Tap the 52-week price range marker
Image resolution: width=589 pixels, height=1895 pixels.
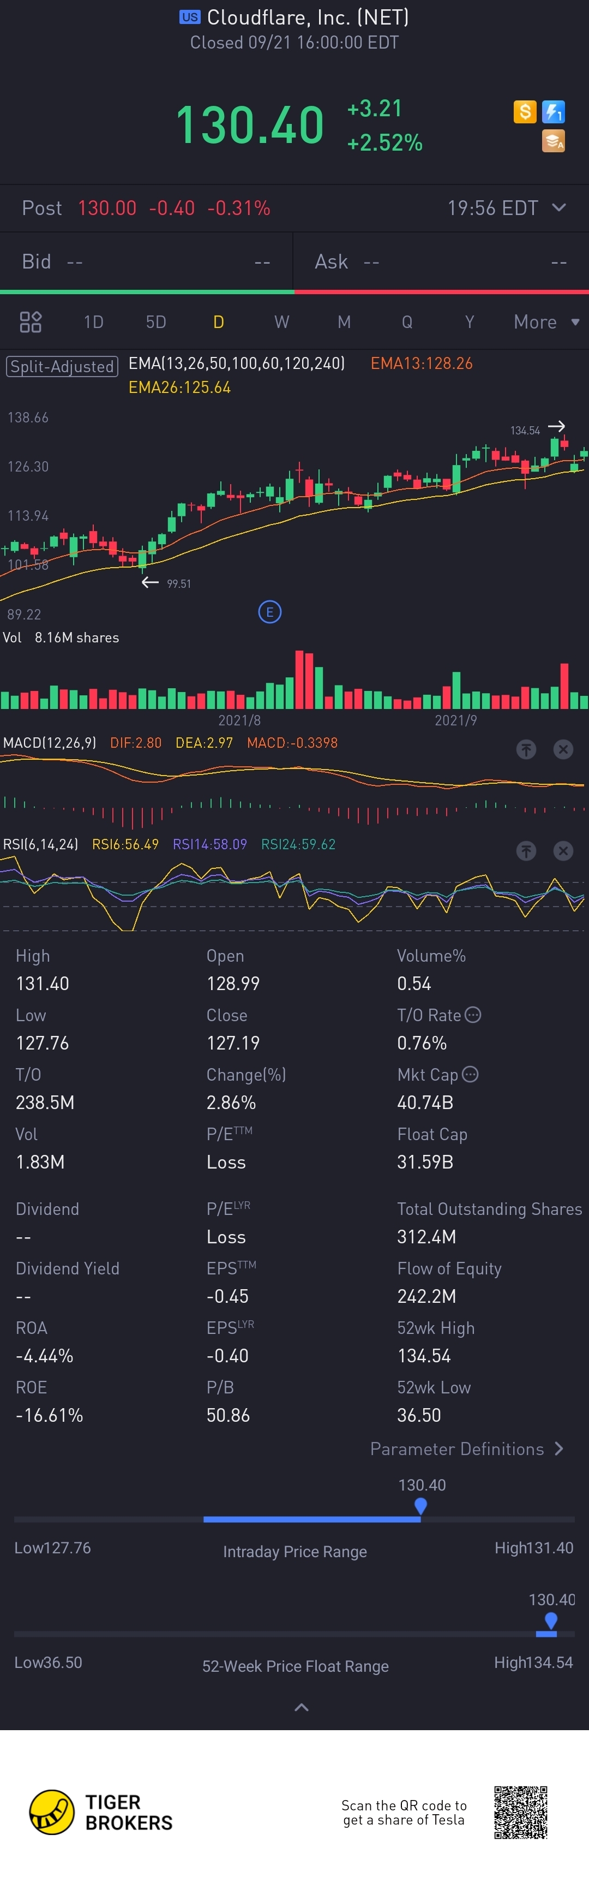click(551, 1620)
